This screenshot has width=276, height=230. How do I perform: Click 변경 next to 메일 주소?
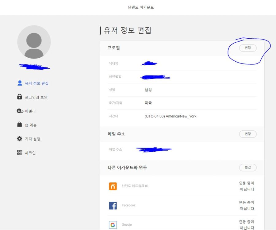pos(248,134)
